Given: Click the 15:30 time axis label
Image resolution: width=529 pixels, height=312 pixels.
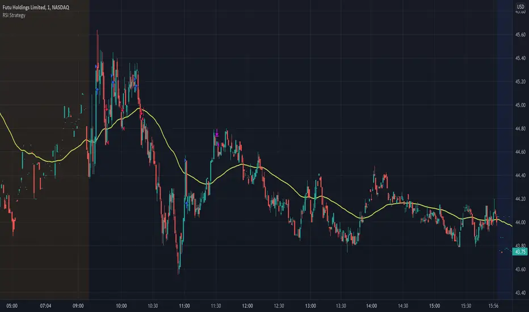Looking at the screenshot, I should click(x=466, y=306).
